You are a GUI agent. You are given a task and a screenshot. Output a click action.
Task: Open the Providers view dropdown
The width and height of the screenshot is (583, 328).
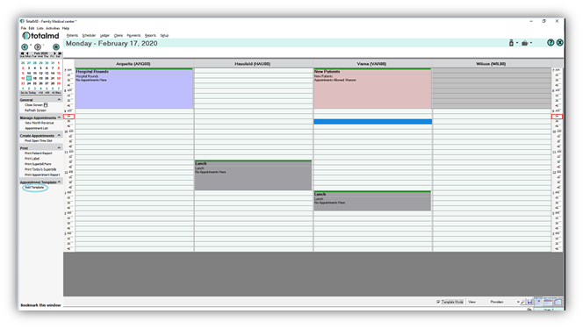518,302
